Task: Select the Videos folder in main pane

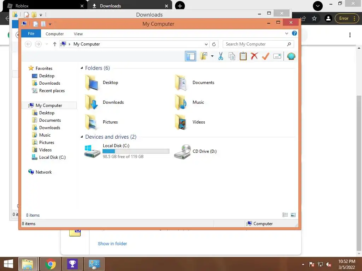Action: [190, 122]
